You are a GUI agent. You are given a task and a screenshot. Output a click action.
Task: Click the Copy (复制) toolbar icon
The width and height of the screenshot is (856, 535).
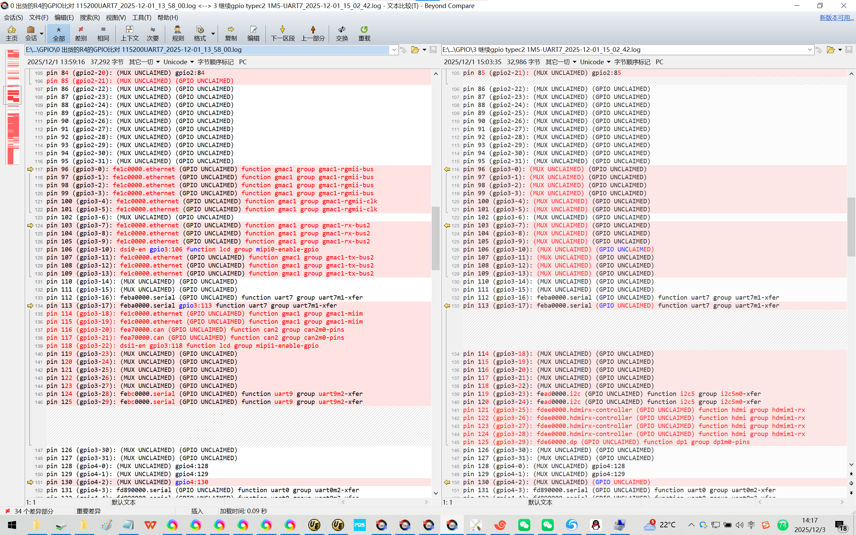[x=231, y=33]
